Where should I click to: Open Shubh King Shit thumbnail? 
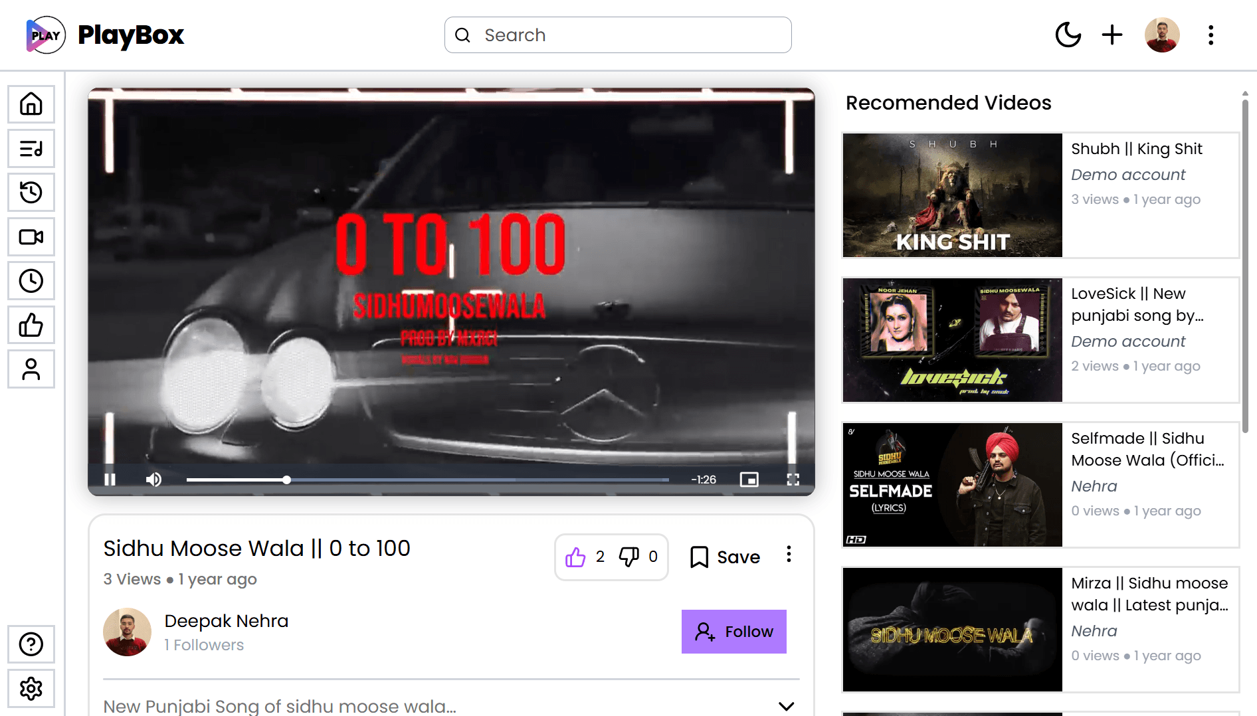pos(953,195)
